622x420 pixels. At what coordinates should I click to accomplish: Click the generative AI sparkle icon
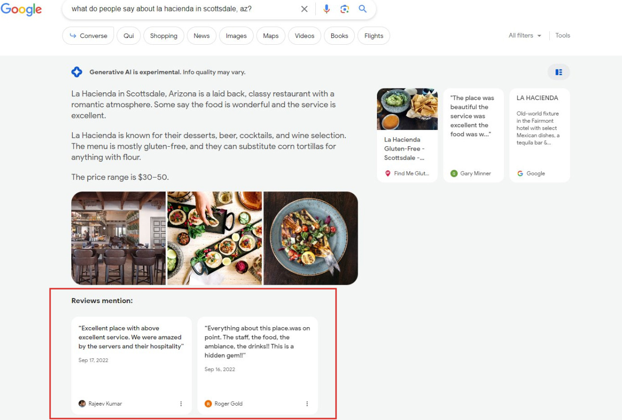click(x=77, y=72)
